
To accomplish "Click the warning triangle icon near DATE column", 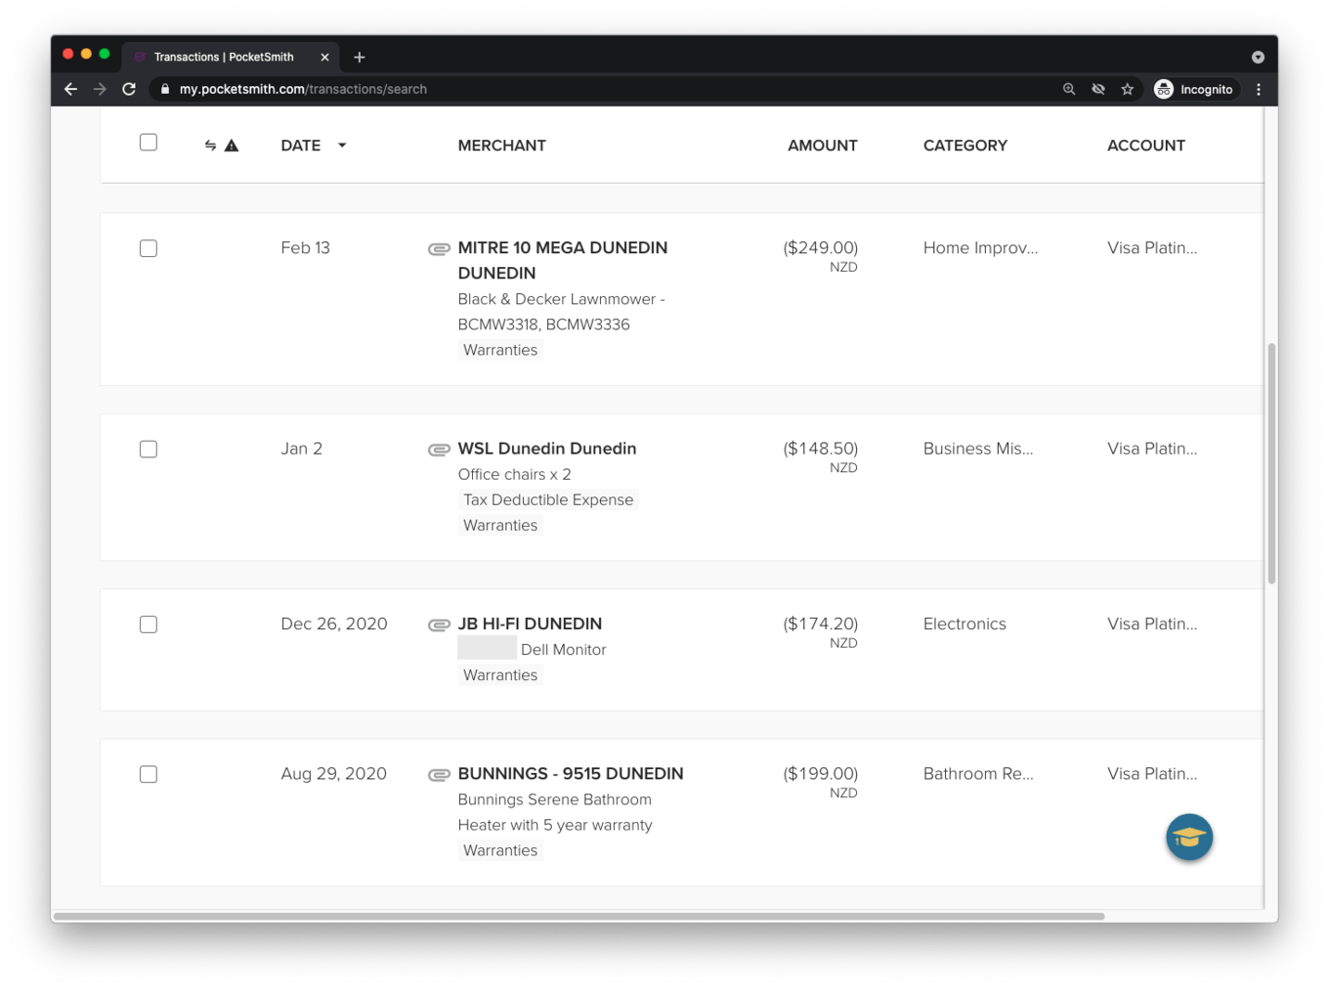I will 232,145.
